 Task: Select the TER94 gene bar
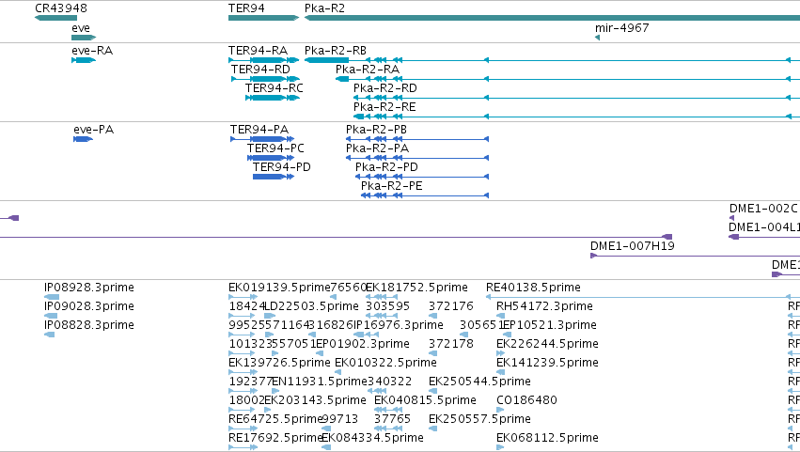[263, 18]
